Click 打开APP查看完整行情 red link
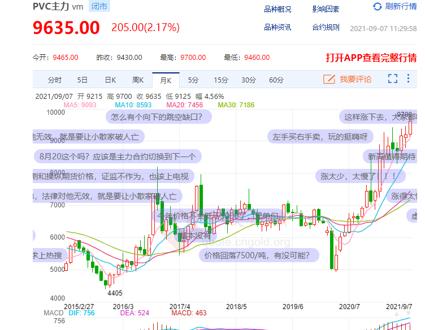Image resolution: width=425 pixels, height=330 pixels. click(x=371, y=58)
